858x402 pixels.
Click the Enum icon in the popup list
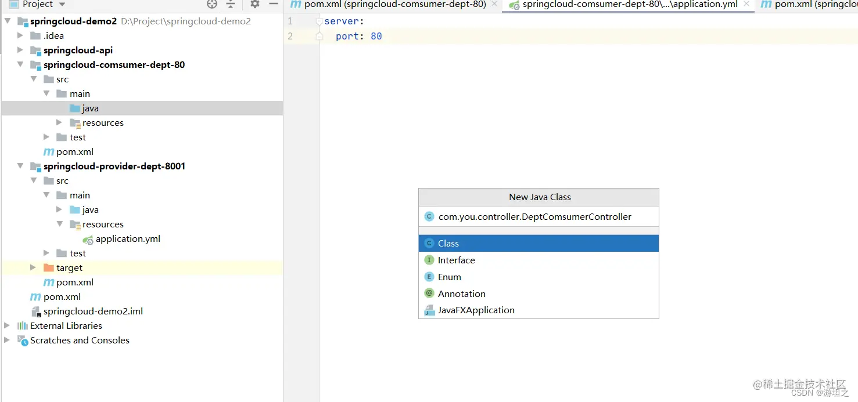click(x=429, y=277)
